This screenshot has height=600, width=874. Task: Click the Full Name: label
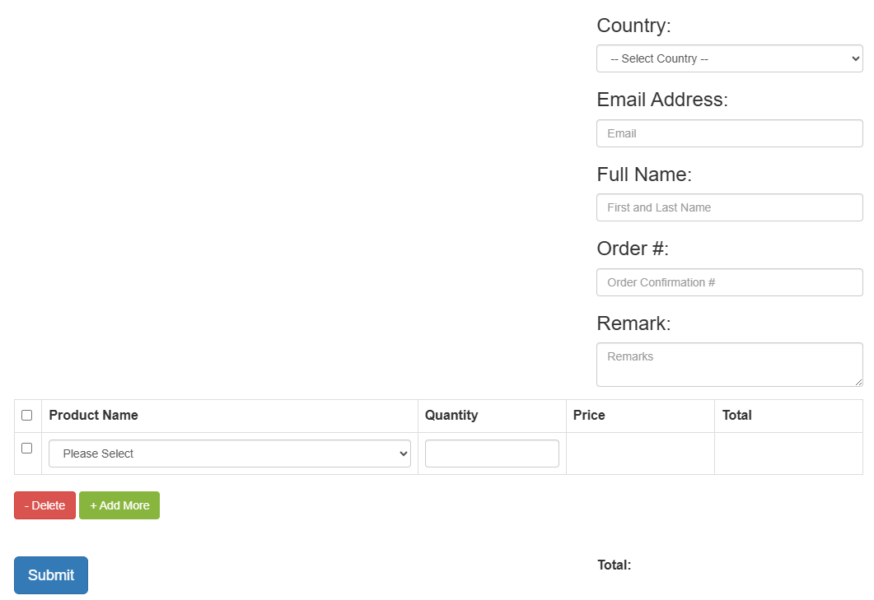[x=644, y=174]
